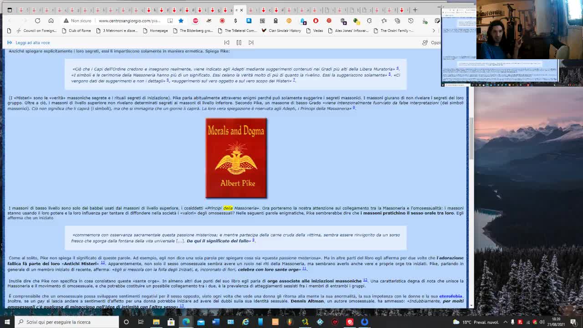Image resolution: width=583 pixels, height=328 pixels.
Task: Open Mail app from the taskbar
Action: pyautogui.click(x=201, y=322)
